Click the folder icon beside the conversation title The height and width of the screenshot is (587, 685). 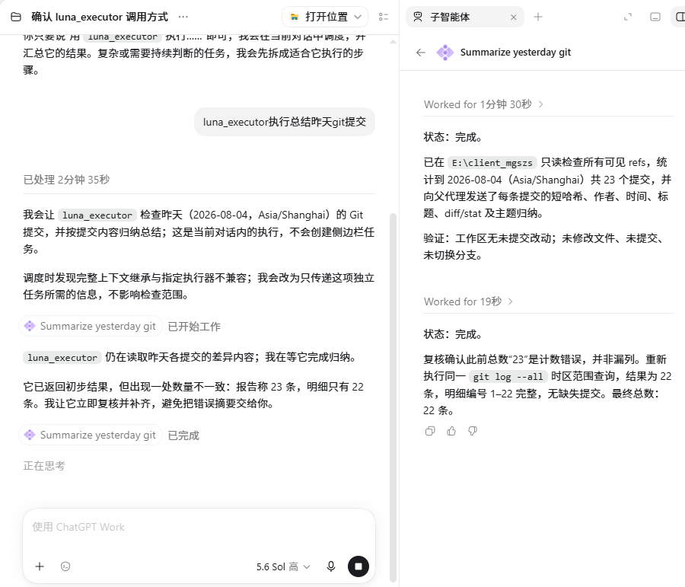coord(16,17)
